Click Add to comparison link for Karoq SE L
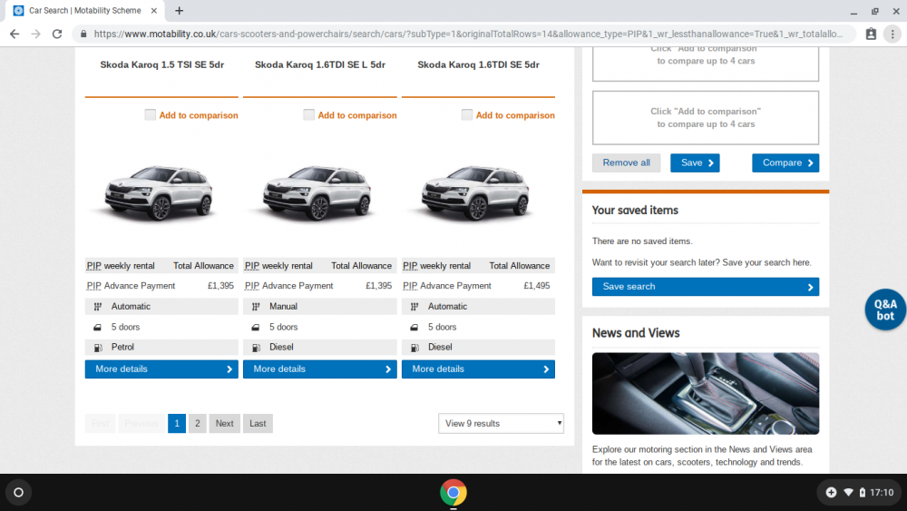Image resolution: width=907 pixels, height=511 pixels. point(356,115)
